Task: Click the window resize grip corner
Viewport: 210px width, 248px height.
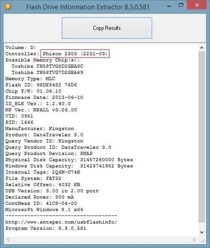Action: tap(202, 241)
